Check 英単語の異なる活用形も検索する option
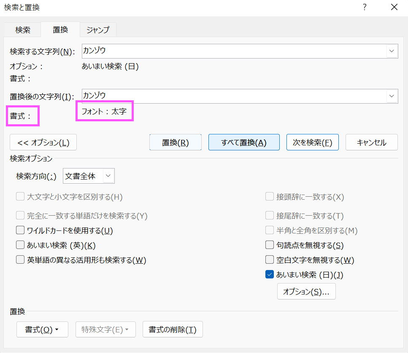 tap(20, 259)
